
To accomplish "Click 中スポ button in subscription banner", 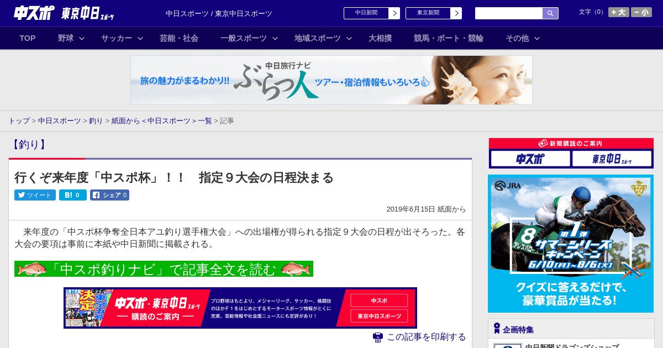I will pyautogui.click(x=379, y=300).
